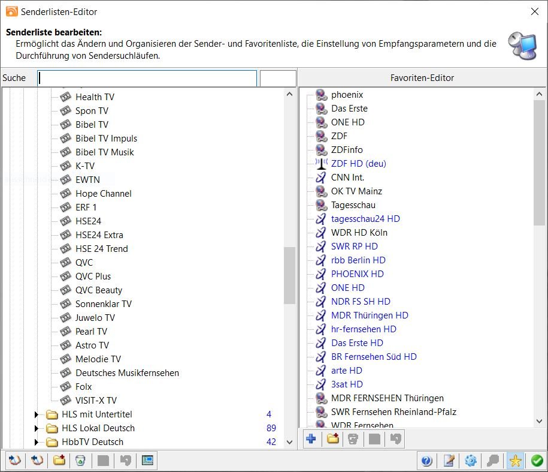
Task: Click new folder icon below channel list
Action: tap(59, 461)
